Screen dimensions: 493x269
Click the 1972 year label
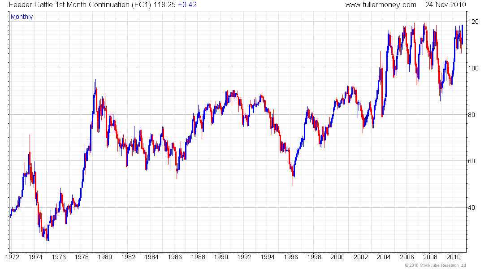12,257
